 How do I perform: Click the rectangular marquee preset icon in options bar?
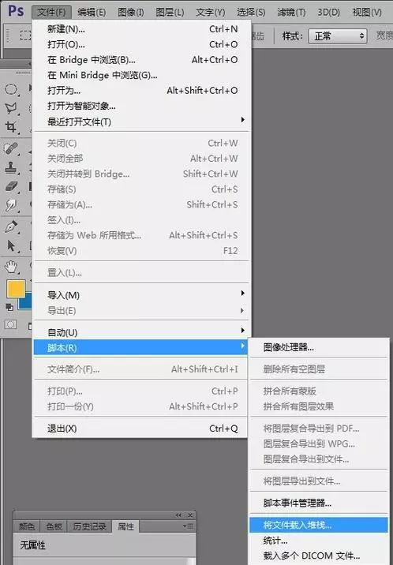click(25, 36)
